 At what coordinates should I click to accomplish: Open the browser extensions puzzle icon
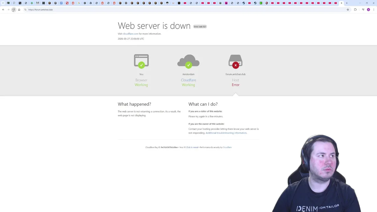click(x=355, y=10)
